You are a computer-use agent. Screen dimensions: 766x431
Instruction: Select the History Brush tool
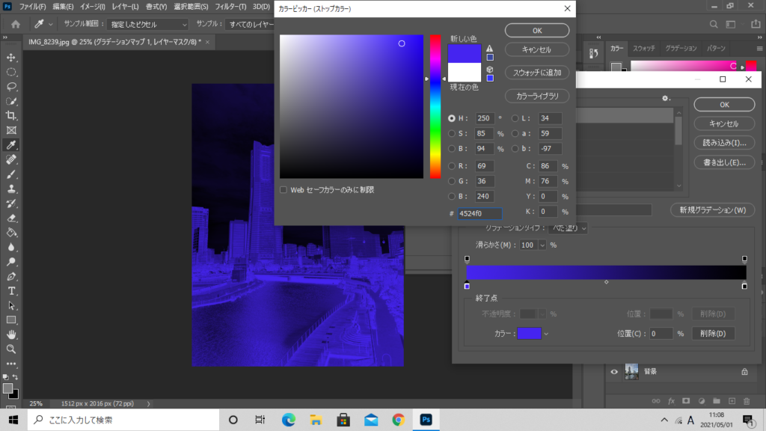(11, 204)
